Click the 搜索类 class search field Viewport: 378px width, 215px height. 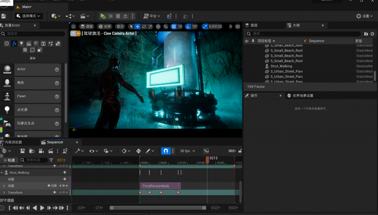tap(33, 34)
